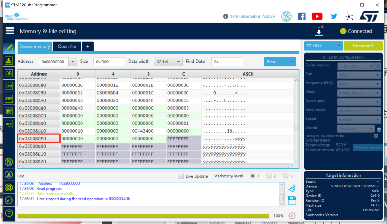Open the Option Bytes (OB) panel

(x=9, y=73)
